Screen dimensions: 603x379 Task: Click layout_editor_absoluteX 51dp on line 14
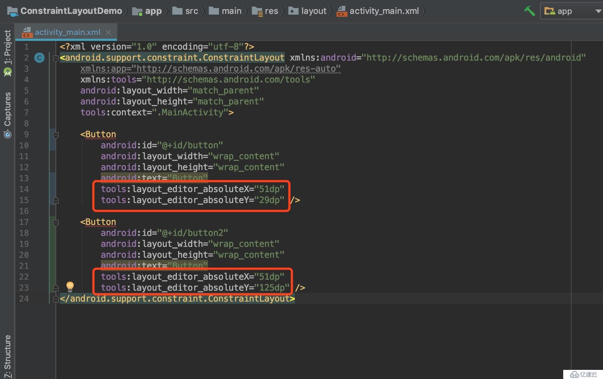192,189
